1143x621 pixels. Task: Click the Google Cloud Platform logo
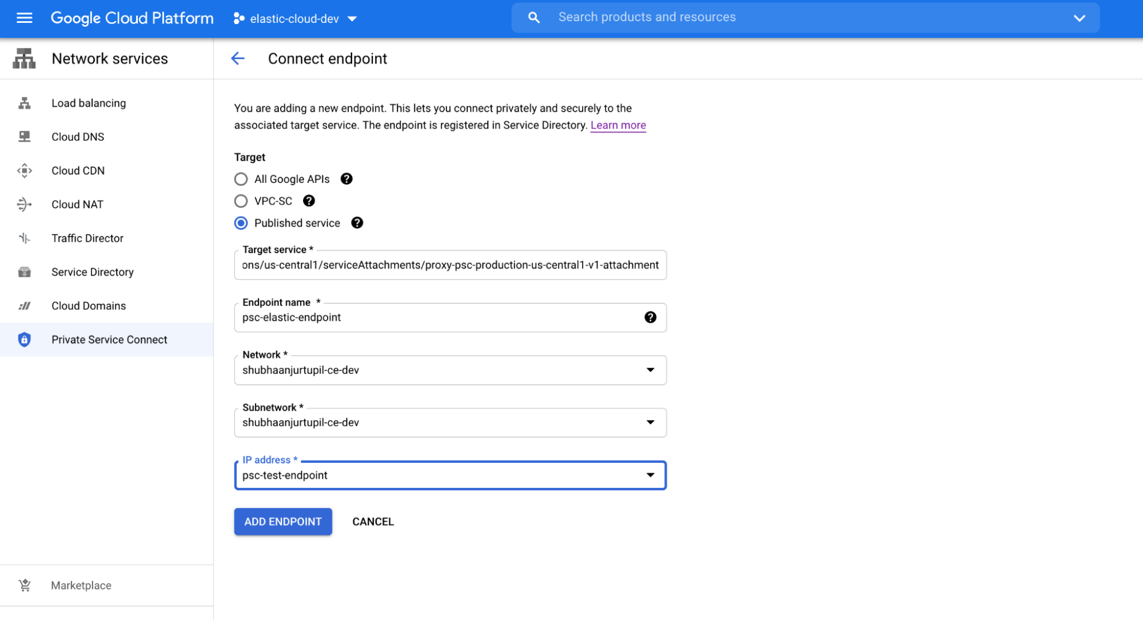point(132,18)
